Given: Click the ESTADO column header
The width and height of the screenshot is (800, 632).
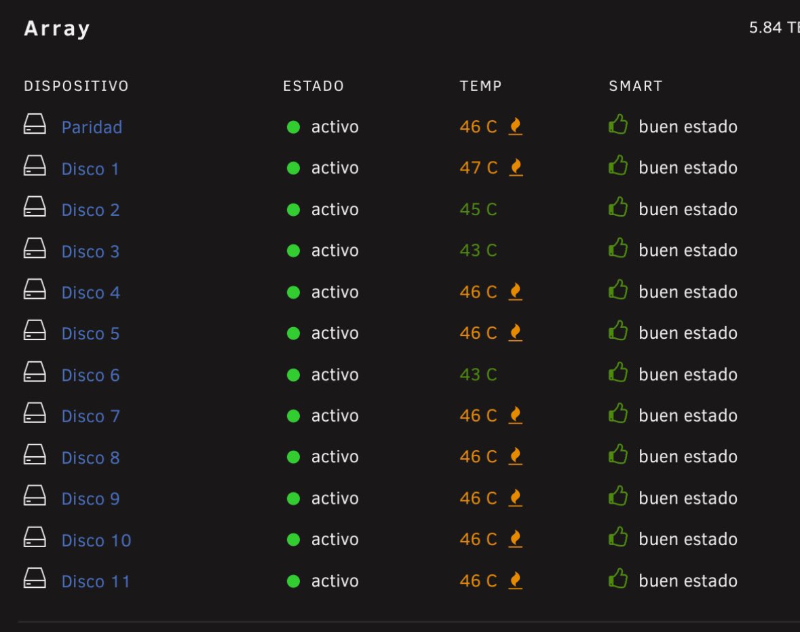Looking at the screenshot, I should pyautogui.click(x=313, y=86).
